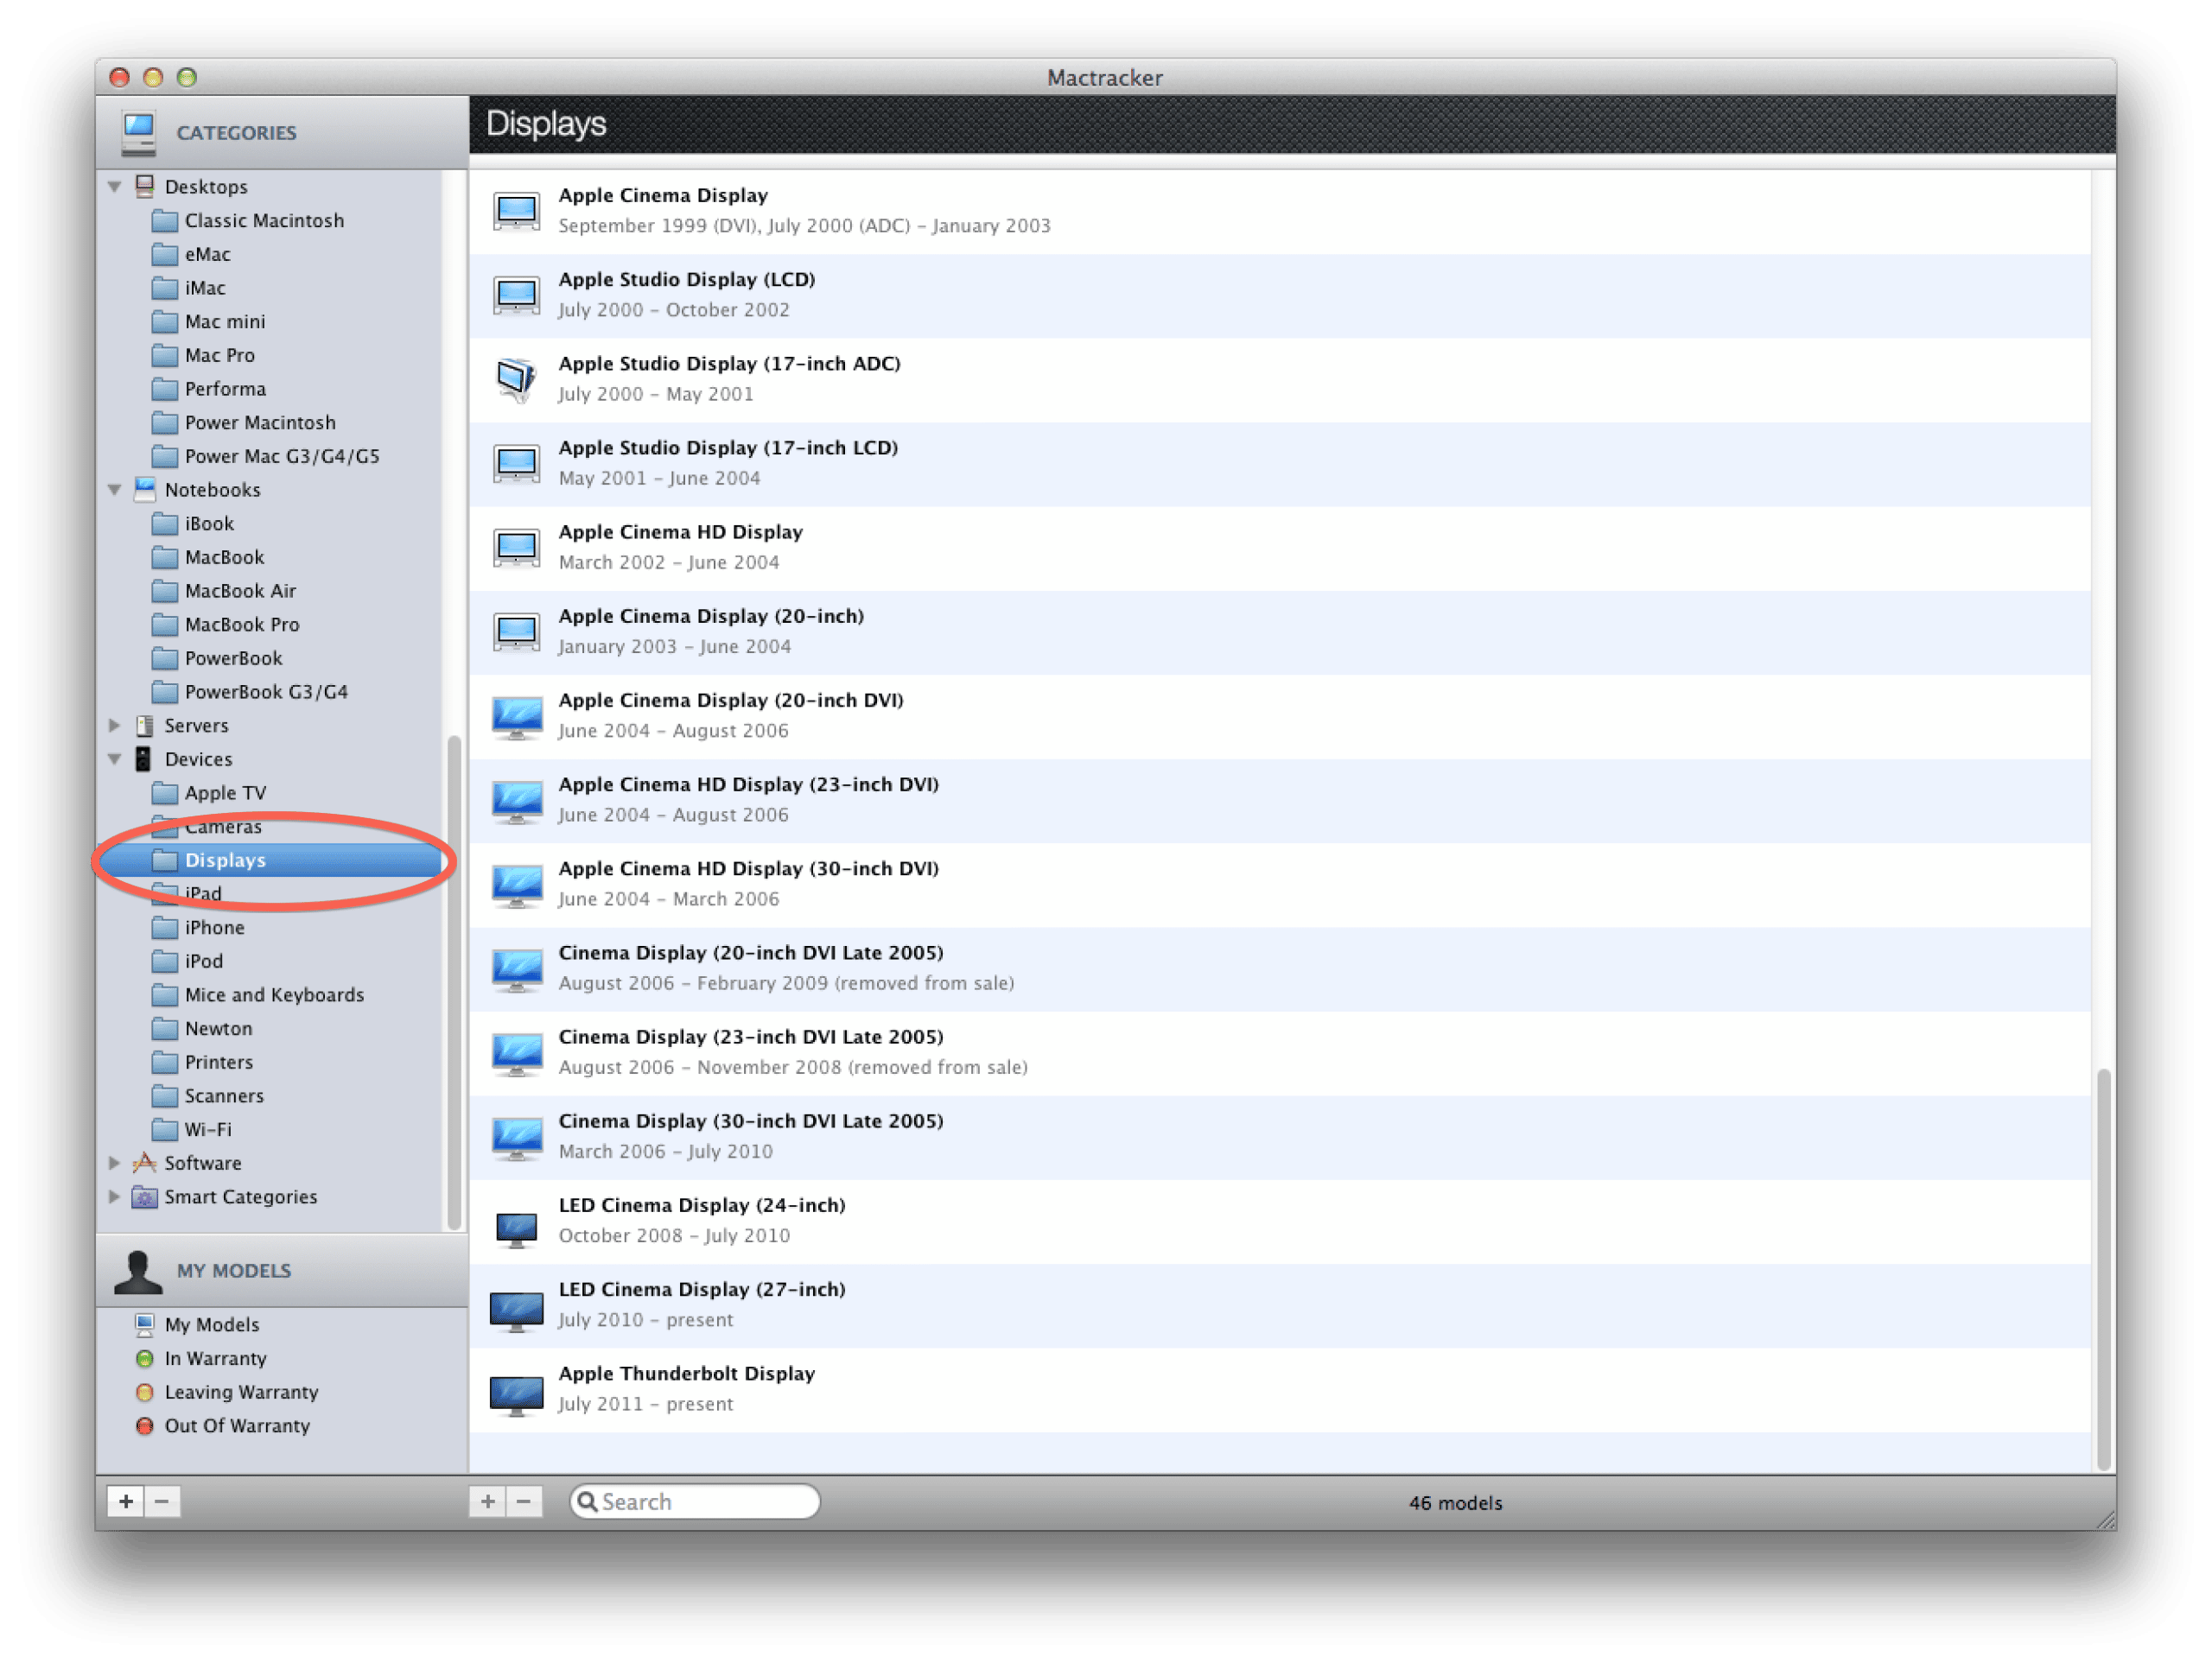Select Apple Cinema HD Display (23-inch DVI) row
The width and height of the screenshot is (2212, 1663).
click(1281, 800)
